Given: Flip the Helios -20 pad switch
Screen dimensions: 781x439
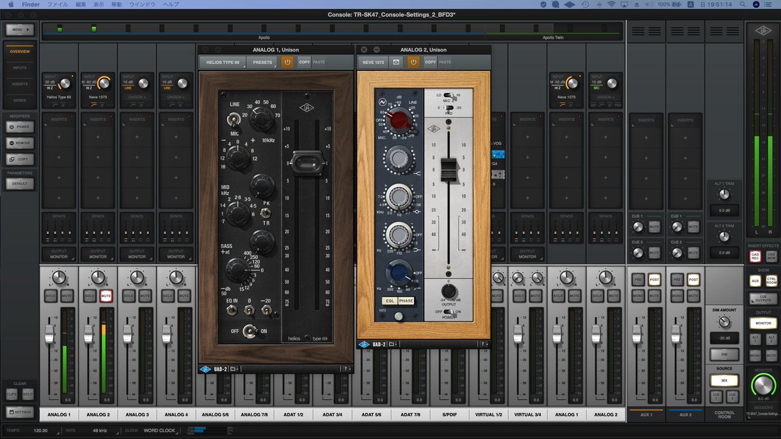Looking at the screenshot, I should pos(268,310).
